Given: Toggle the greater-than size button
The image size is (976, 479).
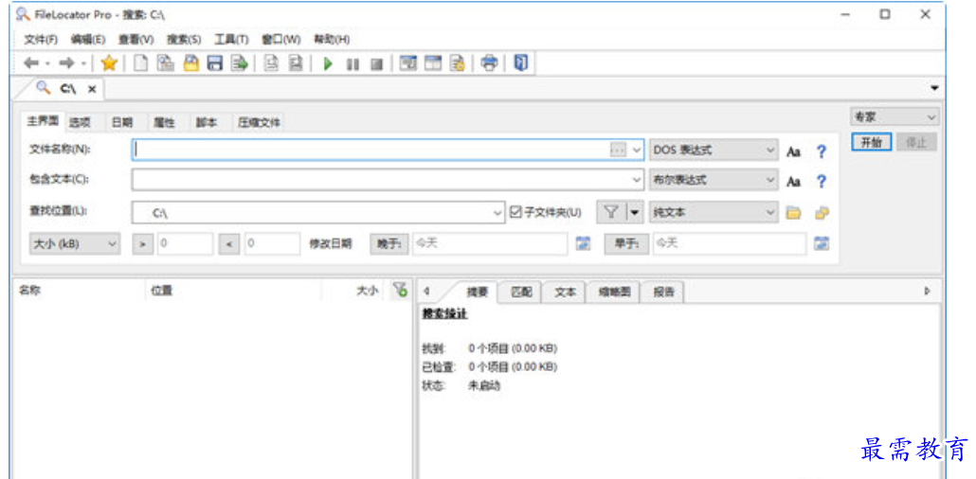Looking at the screenshot, I should point(142,244).
